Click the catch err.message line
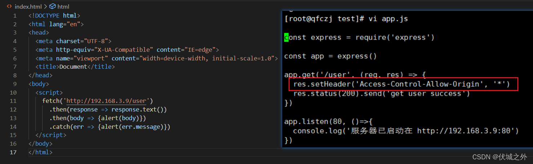The image size is (533, 164). tap(110, 127)
